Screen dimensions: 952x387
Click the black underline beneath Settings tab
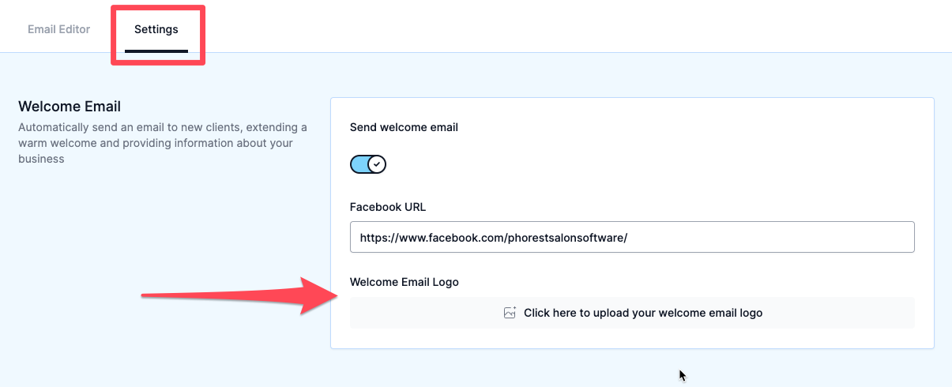pos(156,51)
